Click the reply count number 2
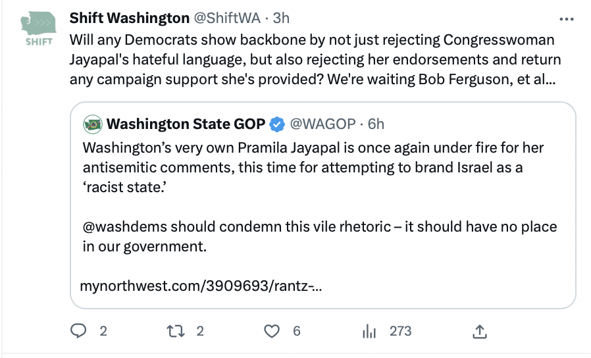The height and width of the screenshot is (358, 591). [x=103, y=331]
